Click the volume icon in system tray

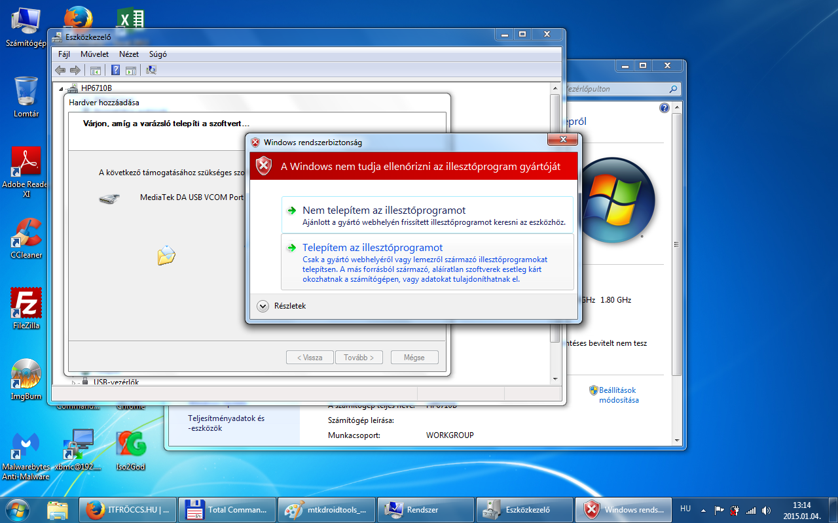pos(766,511)
